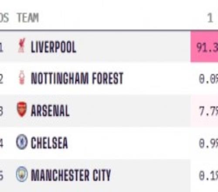Open the Arsenal team name link
This screenshot has width=218, height=192.
tap(50, 110)
